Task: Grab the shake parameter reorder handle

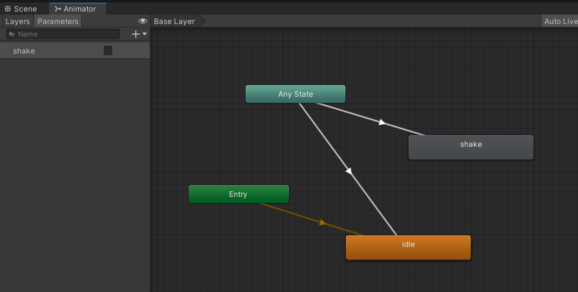Action: 6,49
